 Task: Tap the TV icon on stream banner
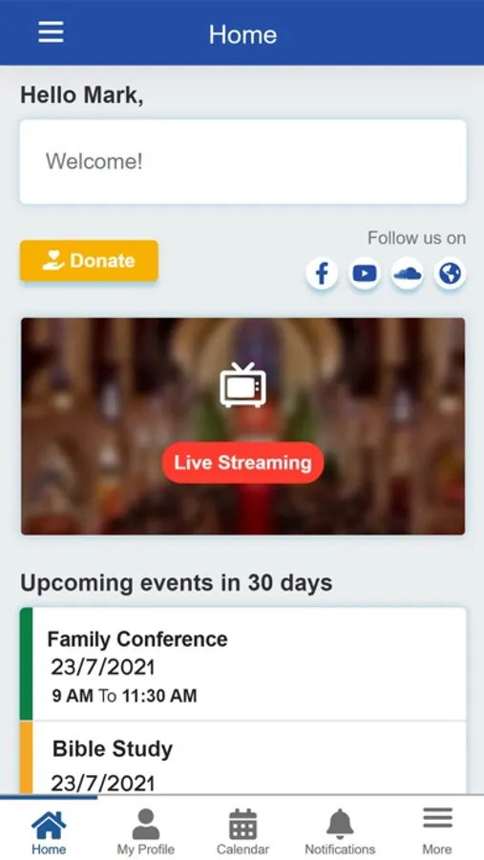[x=242, y=385]
